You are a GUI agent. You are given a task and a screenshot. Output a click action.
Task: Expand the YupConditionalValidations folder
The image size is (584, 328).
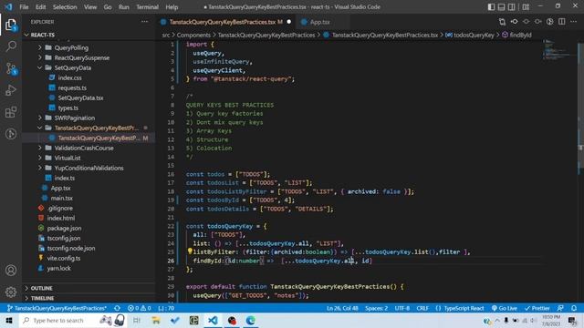[x=89, y=168]
